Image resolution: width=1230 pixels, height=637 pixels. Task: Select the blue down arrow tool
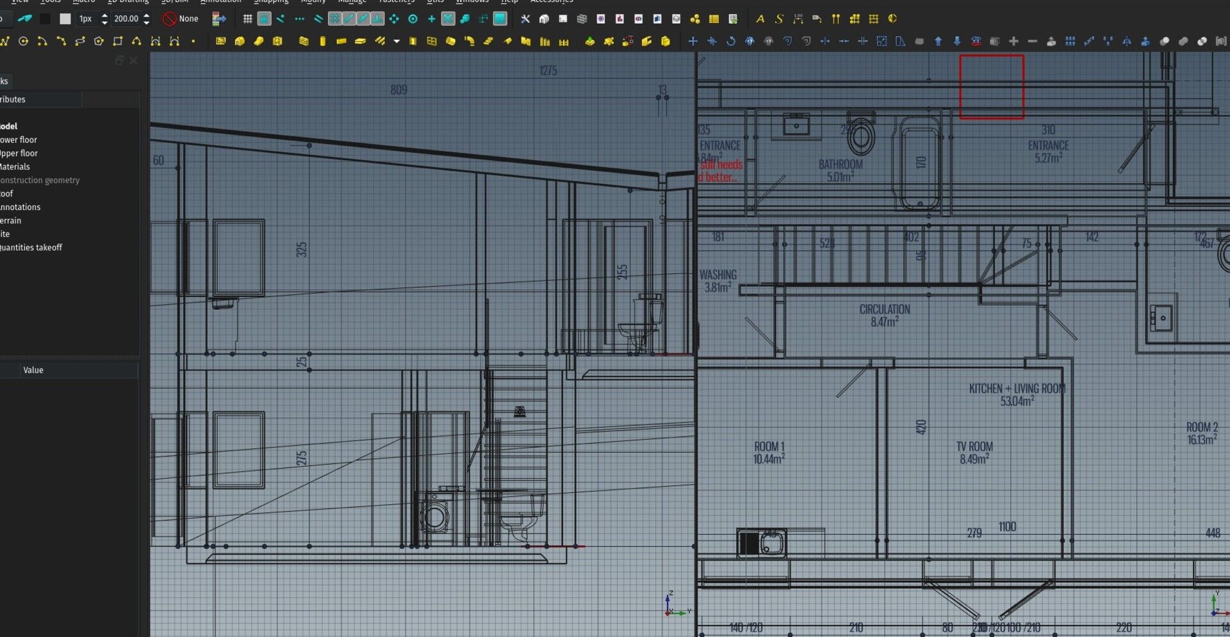click(956, 41)
